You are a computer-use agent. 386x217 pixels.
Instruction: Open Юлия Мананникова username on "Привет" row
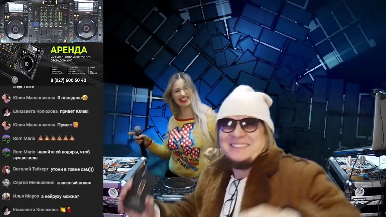pos(34,125)
